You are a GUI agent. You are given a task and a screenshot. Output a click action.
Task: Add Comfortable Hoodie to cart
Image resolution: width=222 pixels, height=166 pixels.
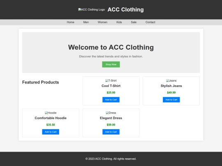(x=51, y=132)
